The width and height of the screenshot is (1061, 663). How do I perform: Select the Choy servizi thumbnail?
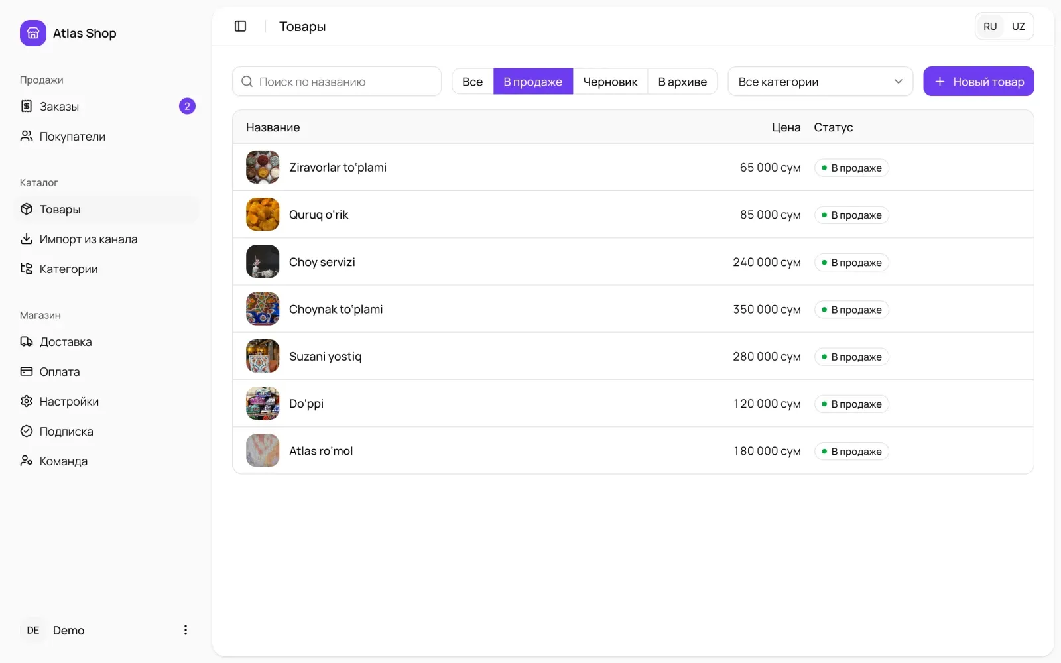(x=263, y=262)
